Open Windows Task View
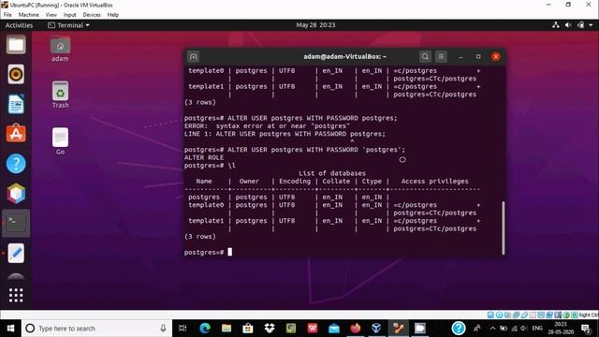599x337 pixels. [183, 329]
